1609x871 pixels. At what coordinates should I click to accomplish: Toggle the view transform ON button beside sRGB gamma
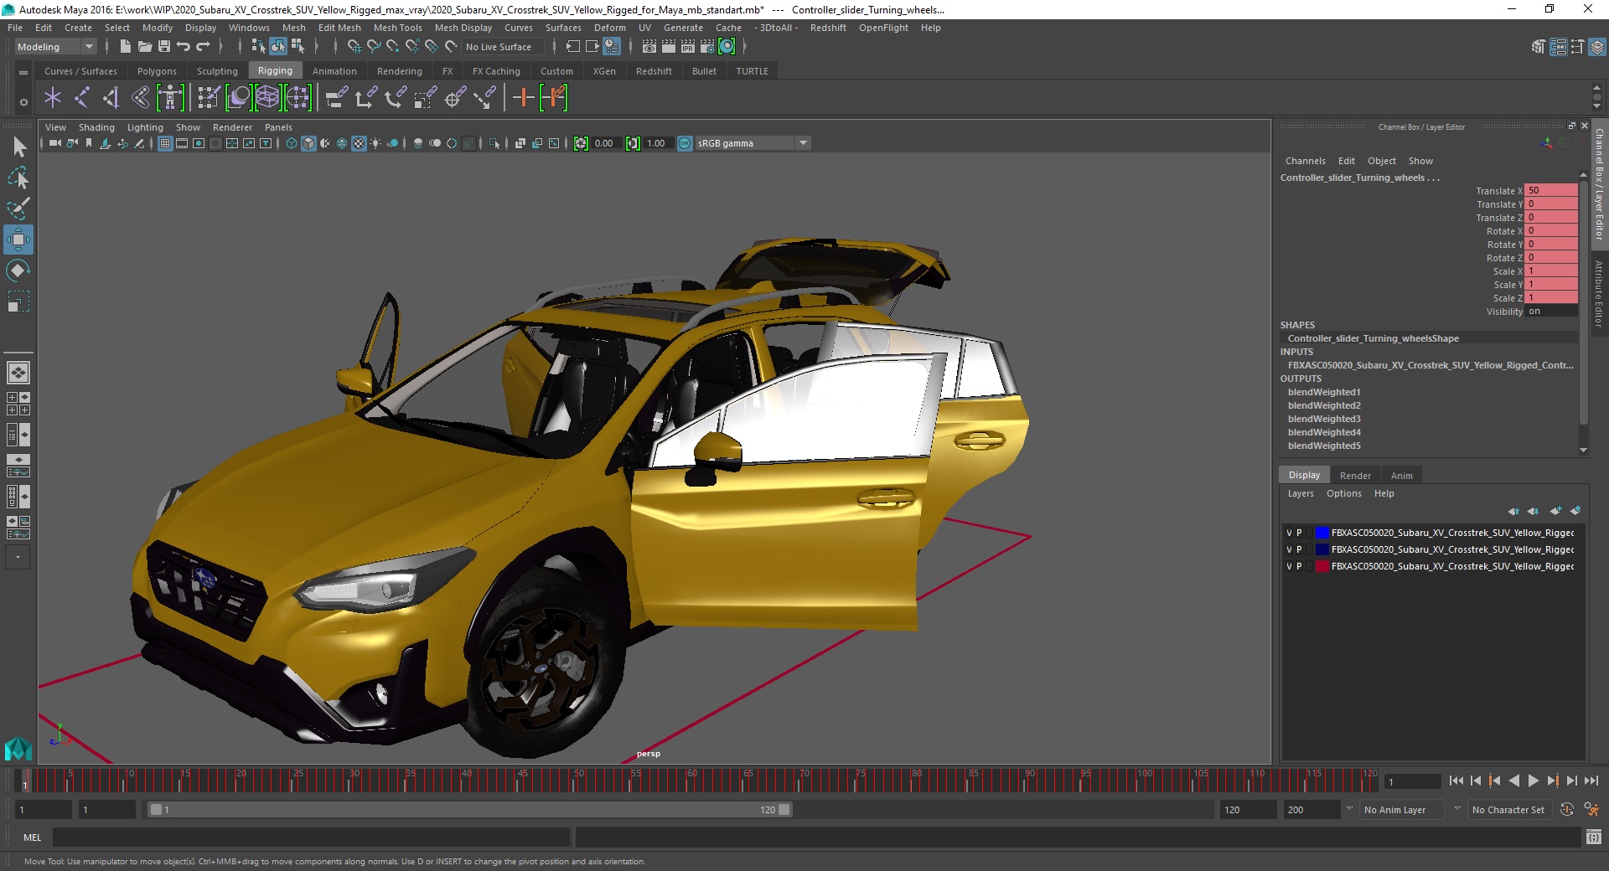tap(685, 143)
